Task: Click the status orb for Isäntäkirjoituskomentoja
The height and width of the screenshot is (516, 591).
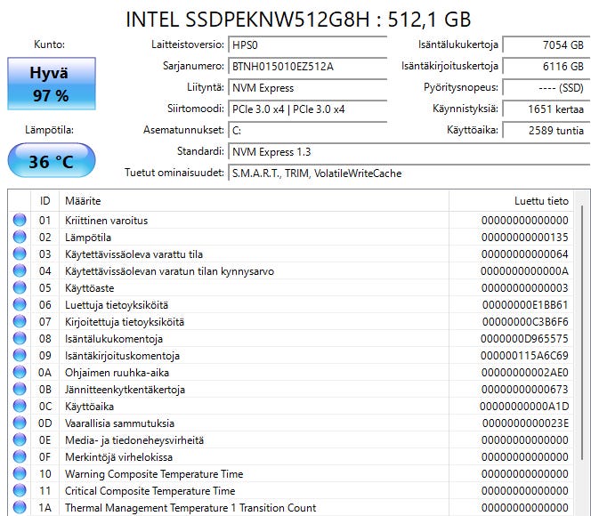Action: point(20,356)
